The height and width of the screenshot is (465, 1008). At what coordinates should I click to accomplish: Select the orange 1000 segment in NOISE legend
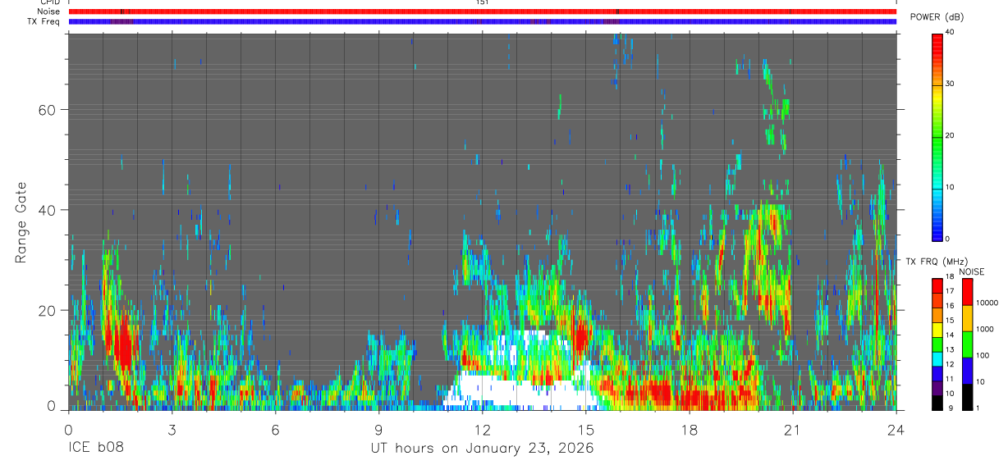coord(966,318)
